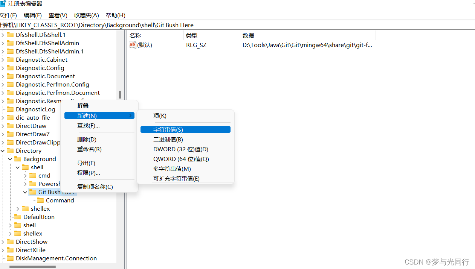Viewport: 475px width, 269px height.
Task: Select 字符串值(S) in submenu
Action: [185, 129]
